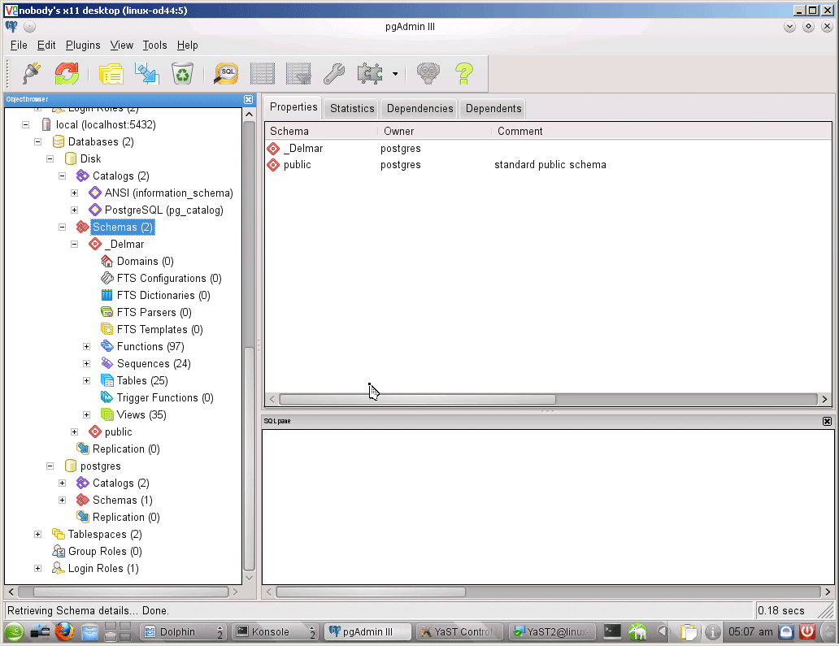Viewport: 839px width, 646px height.
Task: Sort by the Comment column header
Action: [519, 131]
